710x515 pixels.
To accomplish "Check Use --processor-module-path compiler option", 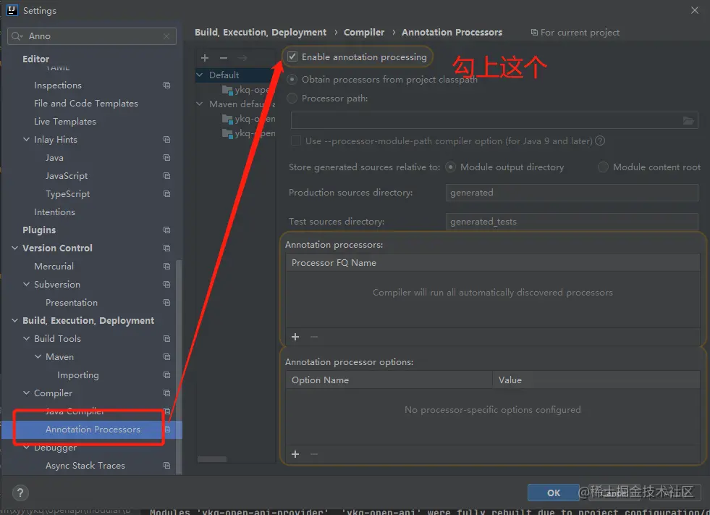I will click(x=296, y=141).
